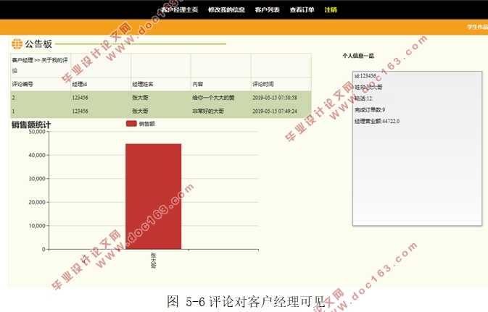Image resolution: width=488 pixels, height=312 pixels.
Task: Click the 50,000 y-axis label
Action: (x=37, y=132)
